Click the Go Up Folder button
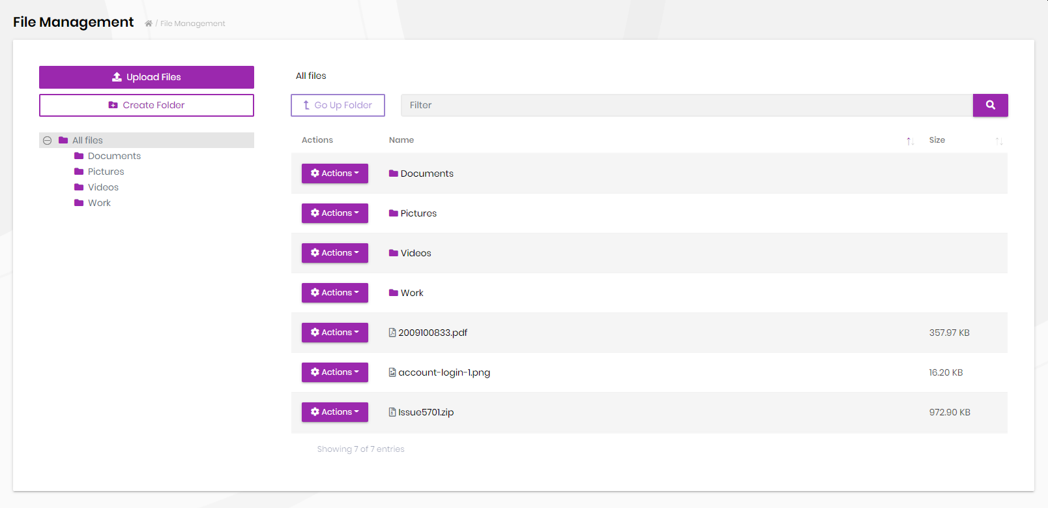 [338, 105]
